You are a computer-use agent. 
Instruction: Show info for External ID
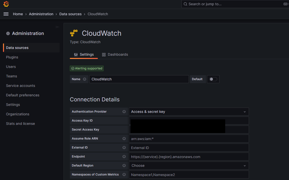pos(124,148)
